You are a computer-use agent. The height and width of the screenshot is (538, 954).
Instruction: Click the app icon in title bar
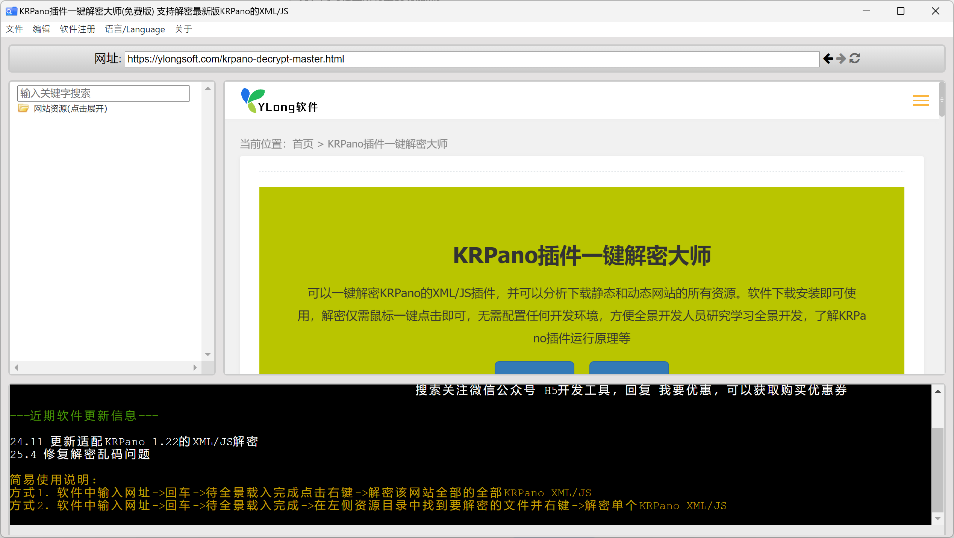click(11, 11)
